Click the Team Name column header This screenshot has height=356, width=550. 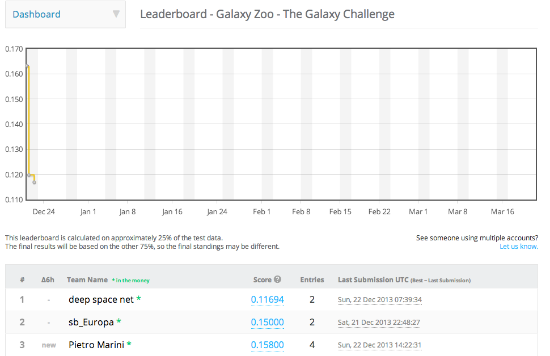click(87, 279)
